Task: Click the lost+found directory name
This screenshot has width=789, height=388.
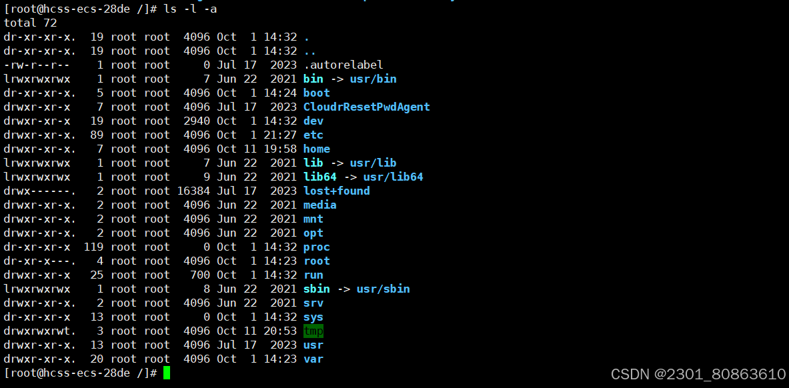Action: pos(337,191)
